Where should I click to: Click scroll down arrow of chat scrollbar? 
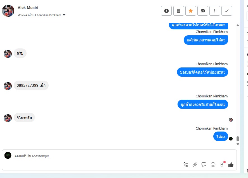tap(238, 144)
